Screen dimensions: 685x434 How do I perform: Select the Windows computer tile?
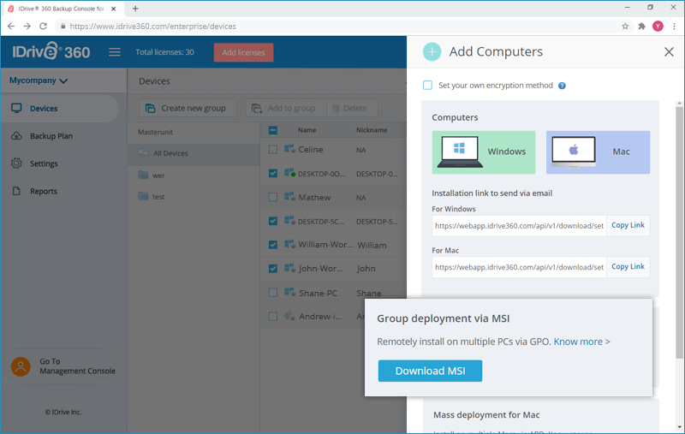pos(484,152)
